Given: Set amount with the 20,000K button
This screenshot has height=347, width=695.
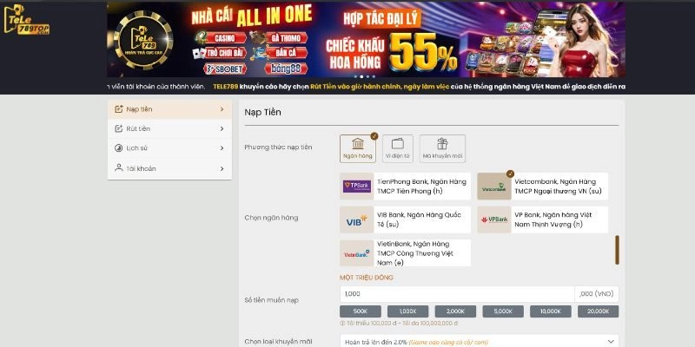Looking at the screenshot, I should 598,311.
